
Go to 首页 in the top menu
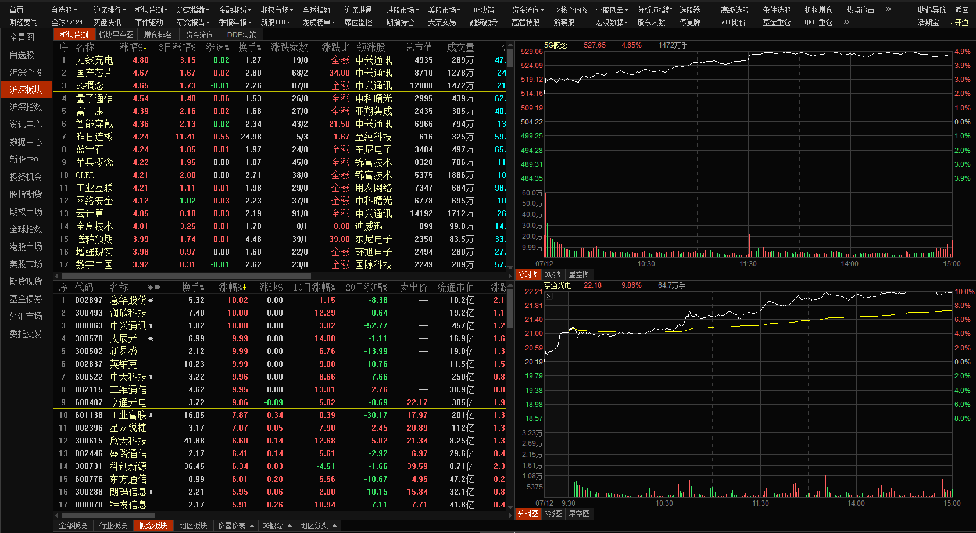(17, 10)
